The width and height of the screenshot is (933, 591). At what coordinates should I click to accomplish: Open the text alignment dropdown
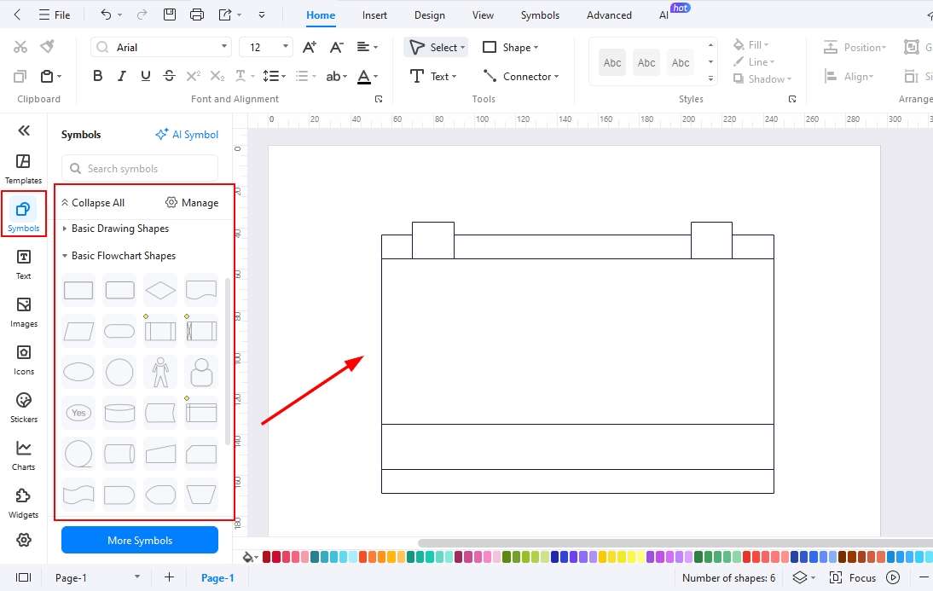[x=367, y=47]
